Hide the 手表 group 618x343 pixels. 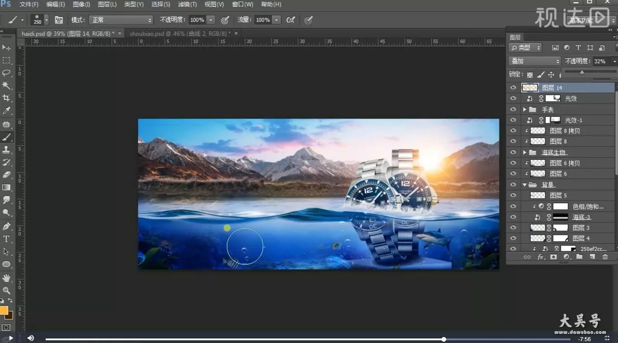(513, 110)
